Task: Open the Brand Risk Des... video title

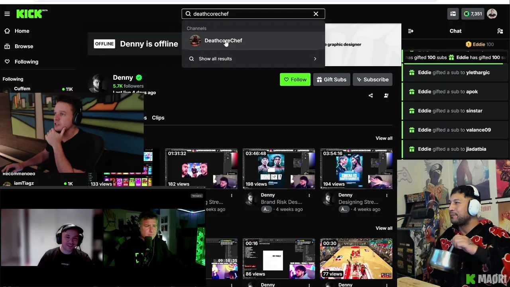Action: [x=281, y=202]
